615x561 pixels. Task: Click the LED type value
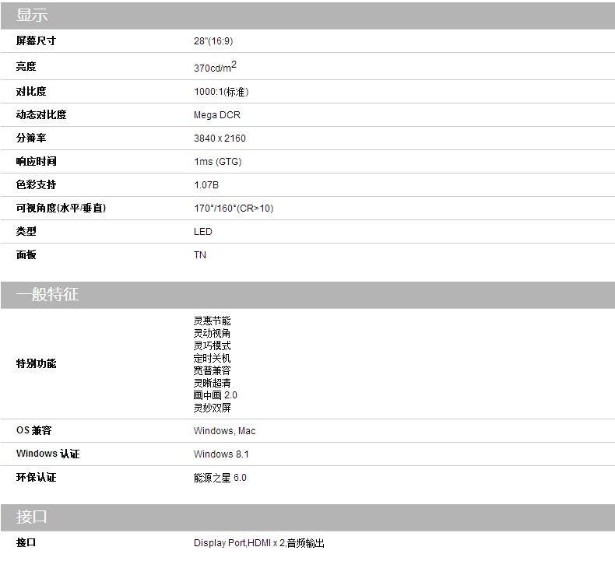point(202,232)
